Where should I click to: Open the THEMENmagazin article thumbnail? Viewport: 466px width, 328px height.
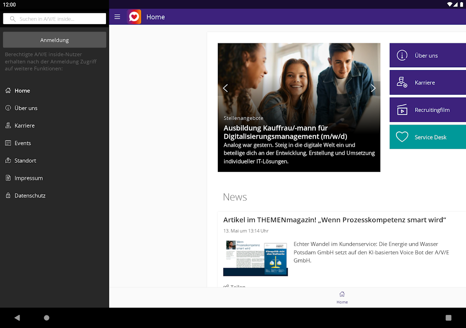[256, 258]
